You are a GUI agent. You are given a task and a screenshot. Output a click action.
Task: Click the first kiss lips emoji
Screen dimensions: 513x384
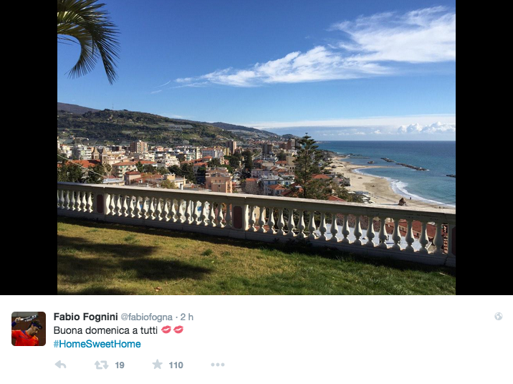[166, 330]
